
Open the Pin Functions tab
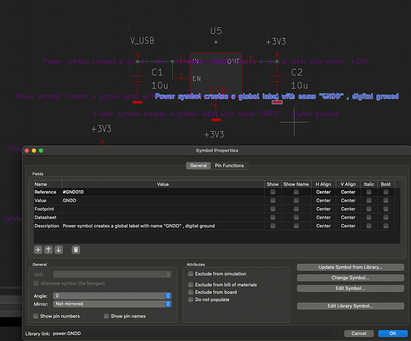click(x=229, y=166)
